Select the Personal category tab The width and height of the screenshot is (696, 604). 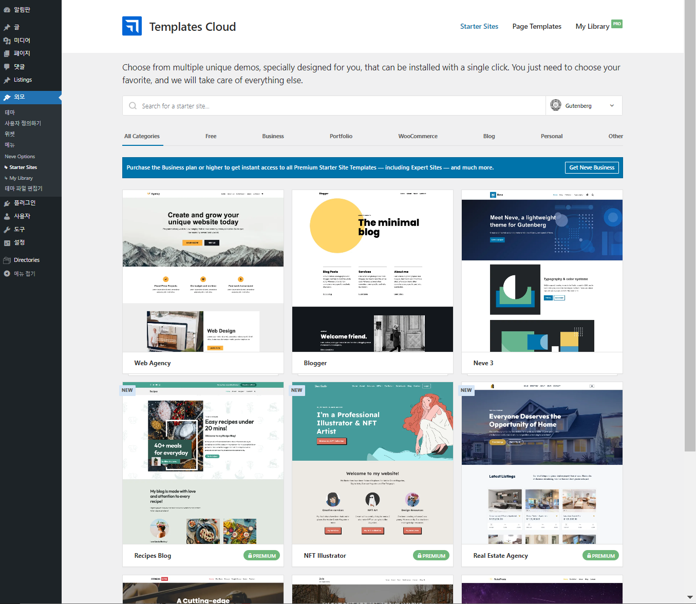coord(552,136)
